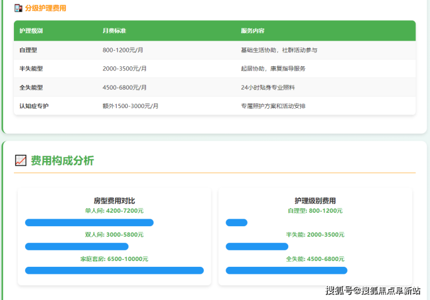The height and width of the screenshot is (300, 430).
Task: Click the chart icon beside 费用构成分析
Action: 21,160
